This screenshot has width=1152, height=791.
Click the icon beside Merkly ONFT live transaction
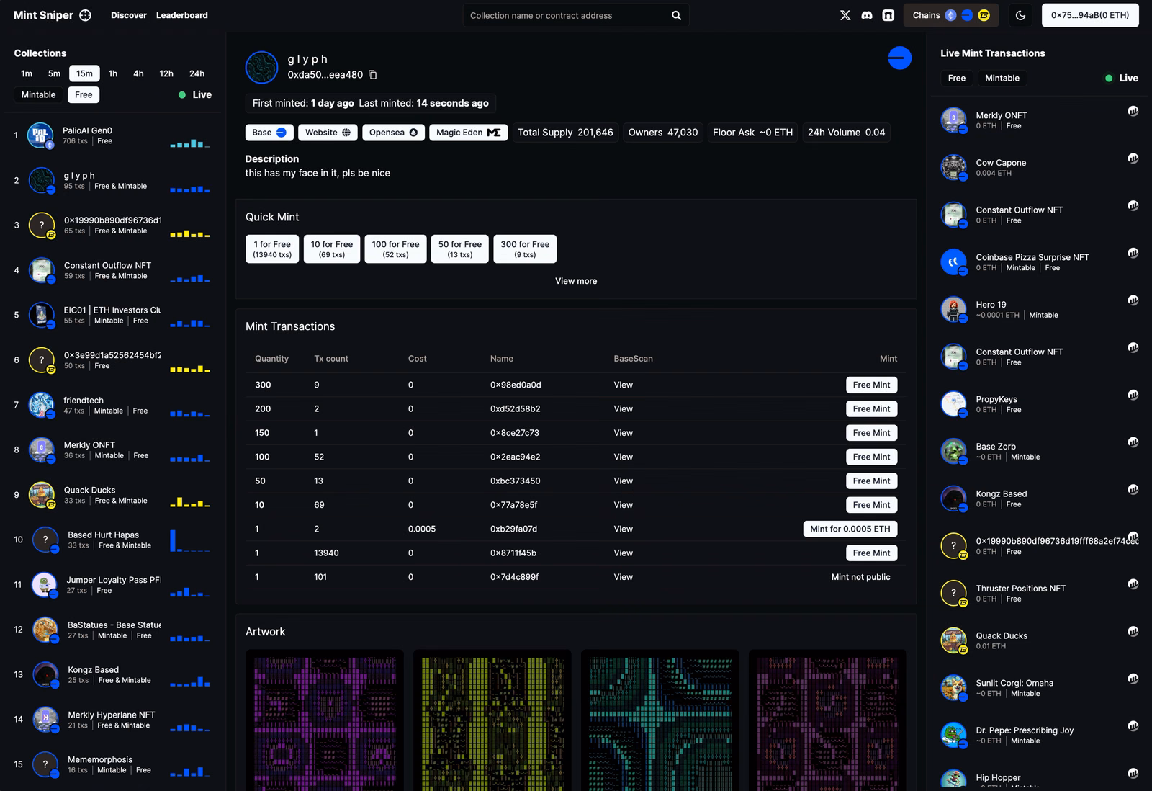[1133, 111]
